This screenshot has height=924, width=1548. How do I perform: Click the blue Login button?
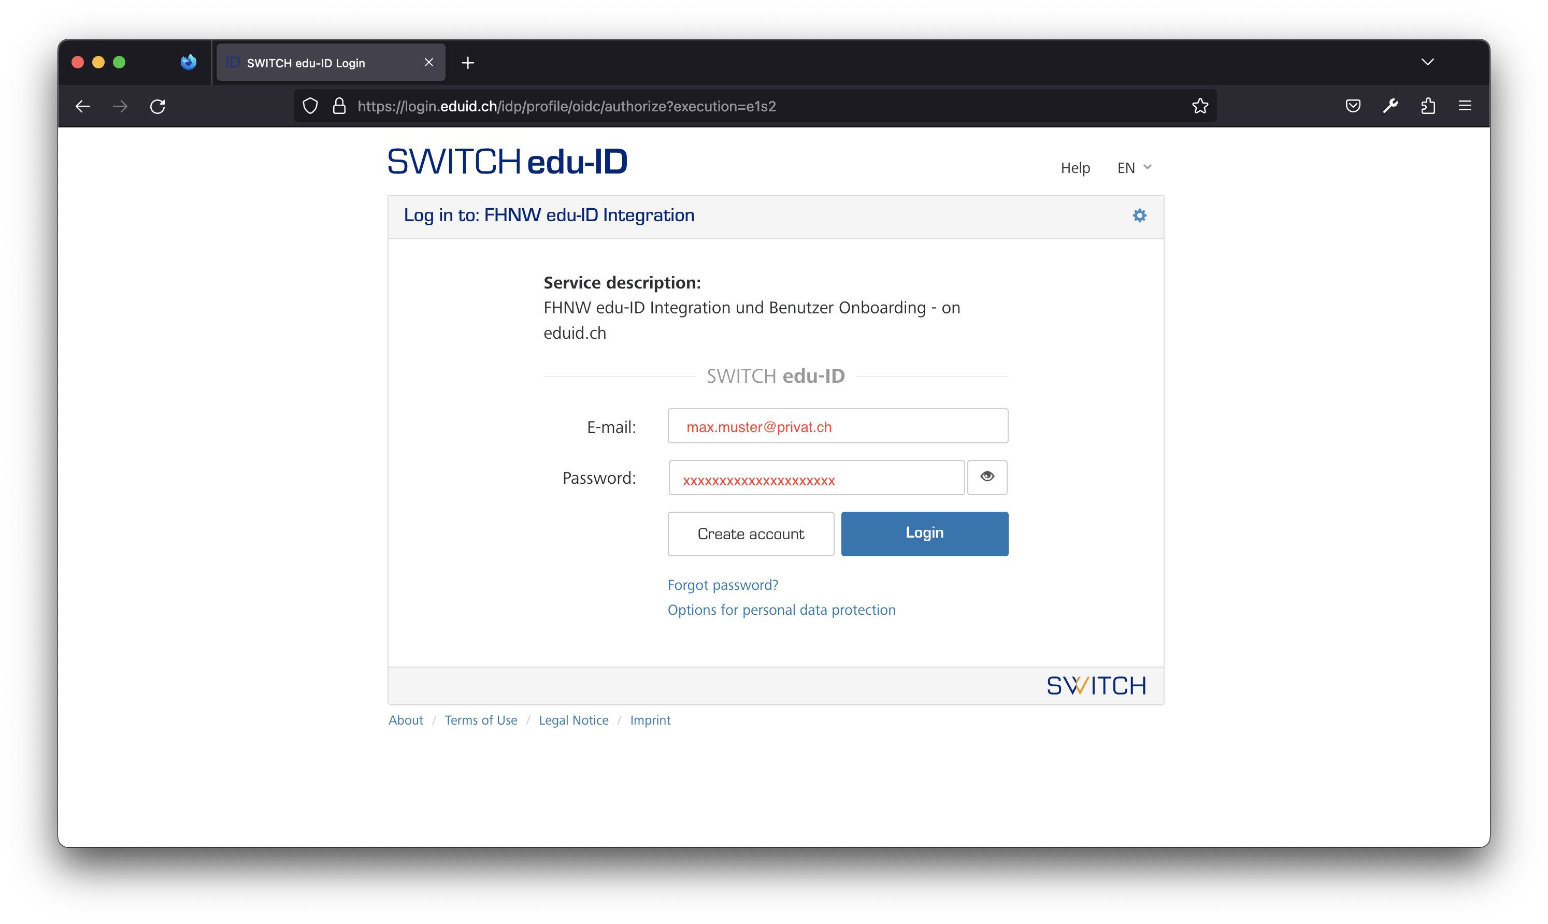(x=924, y=533)
